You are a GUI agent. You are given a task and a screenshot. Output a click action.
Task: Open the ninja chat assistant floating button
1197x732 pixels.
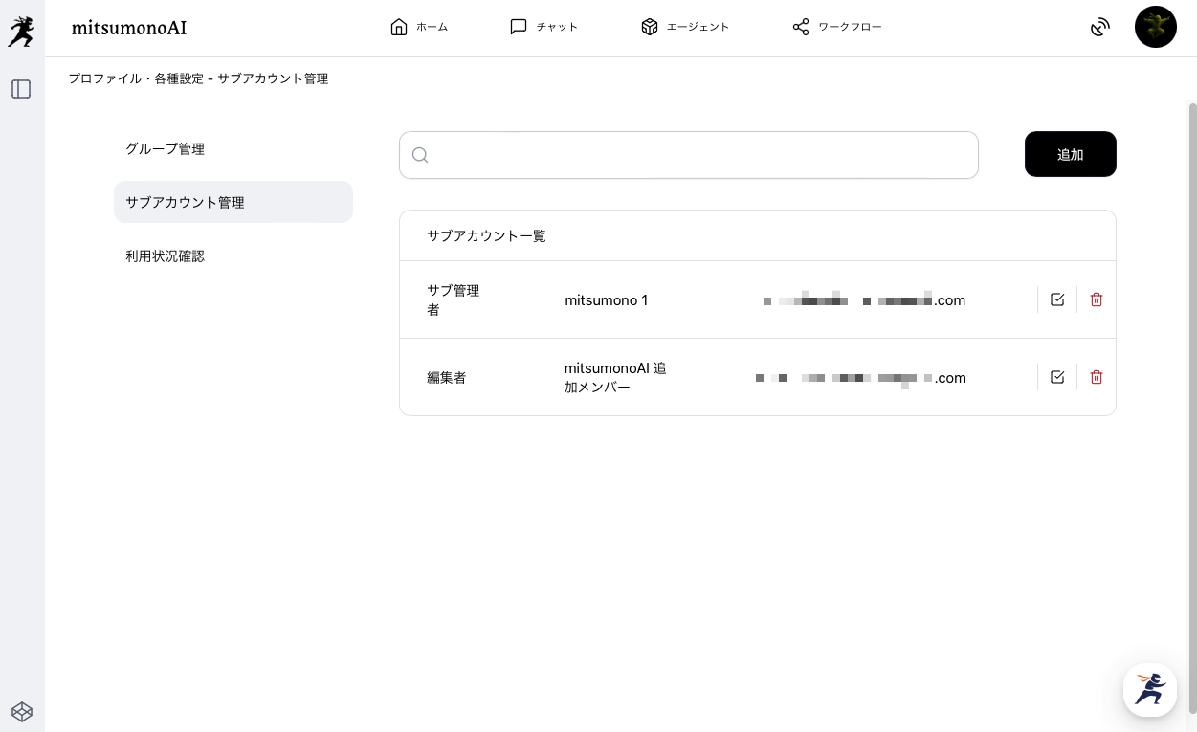point(1149,689)
